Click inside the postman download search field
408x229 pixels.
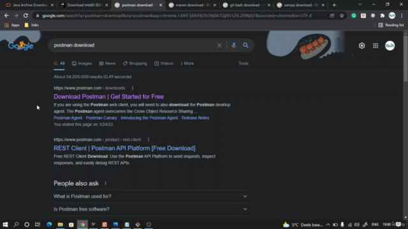click(x=133, y=45)
